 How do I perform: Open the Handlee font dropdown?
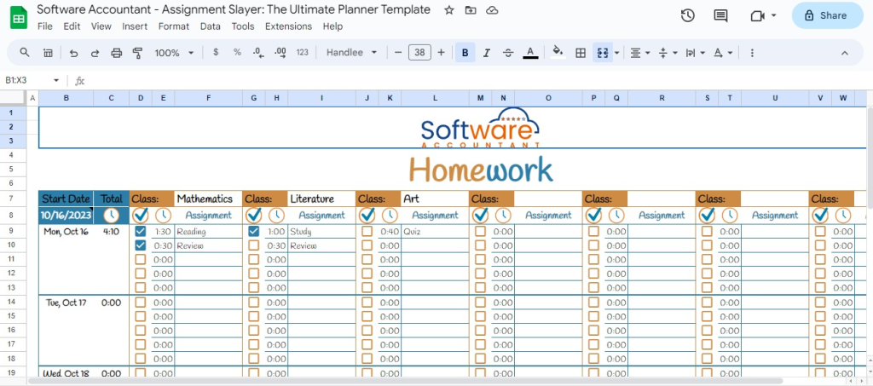(351, 52)
